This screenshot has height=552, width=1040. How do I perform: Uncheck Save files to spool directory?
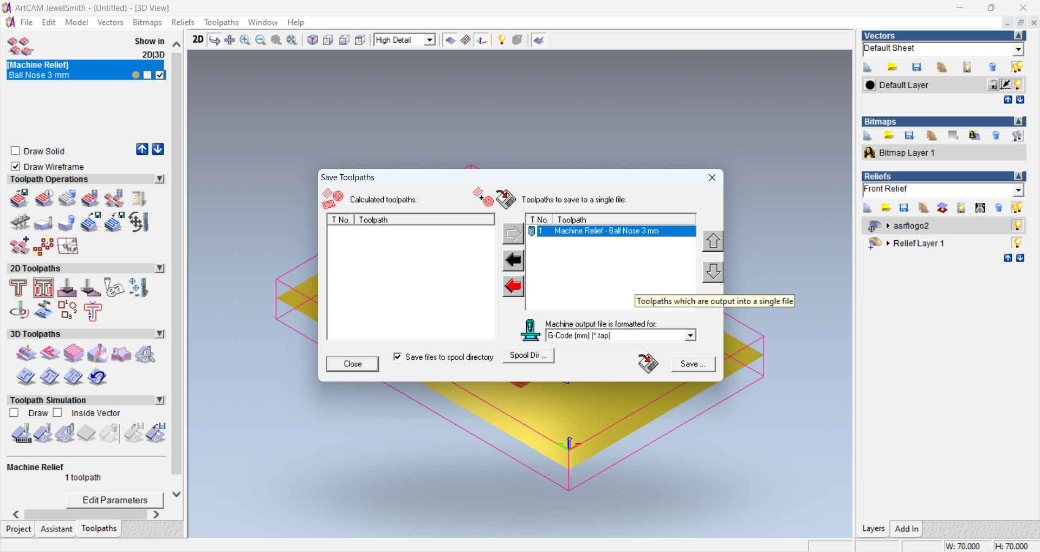(x=397, y=357)
